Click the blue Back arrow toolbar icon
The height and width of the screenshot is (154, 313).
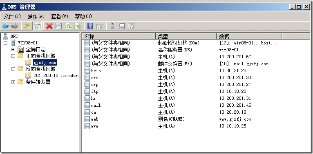[5, 26]
